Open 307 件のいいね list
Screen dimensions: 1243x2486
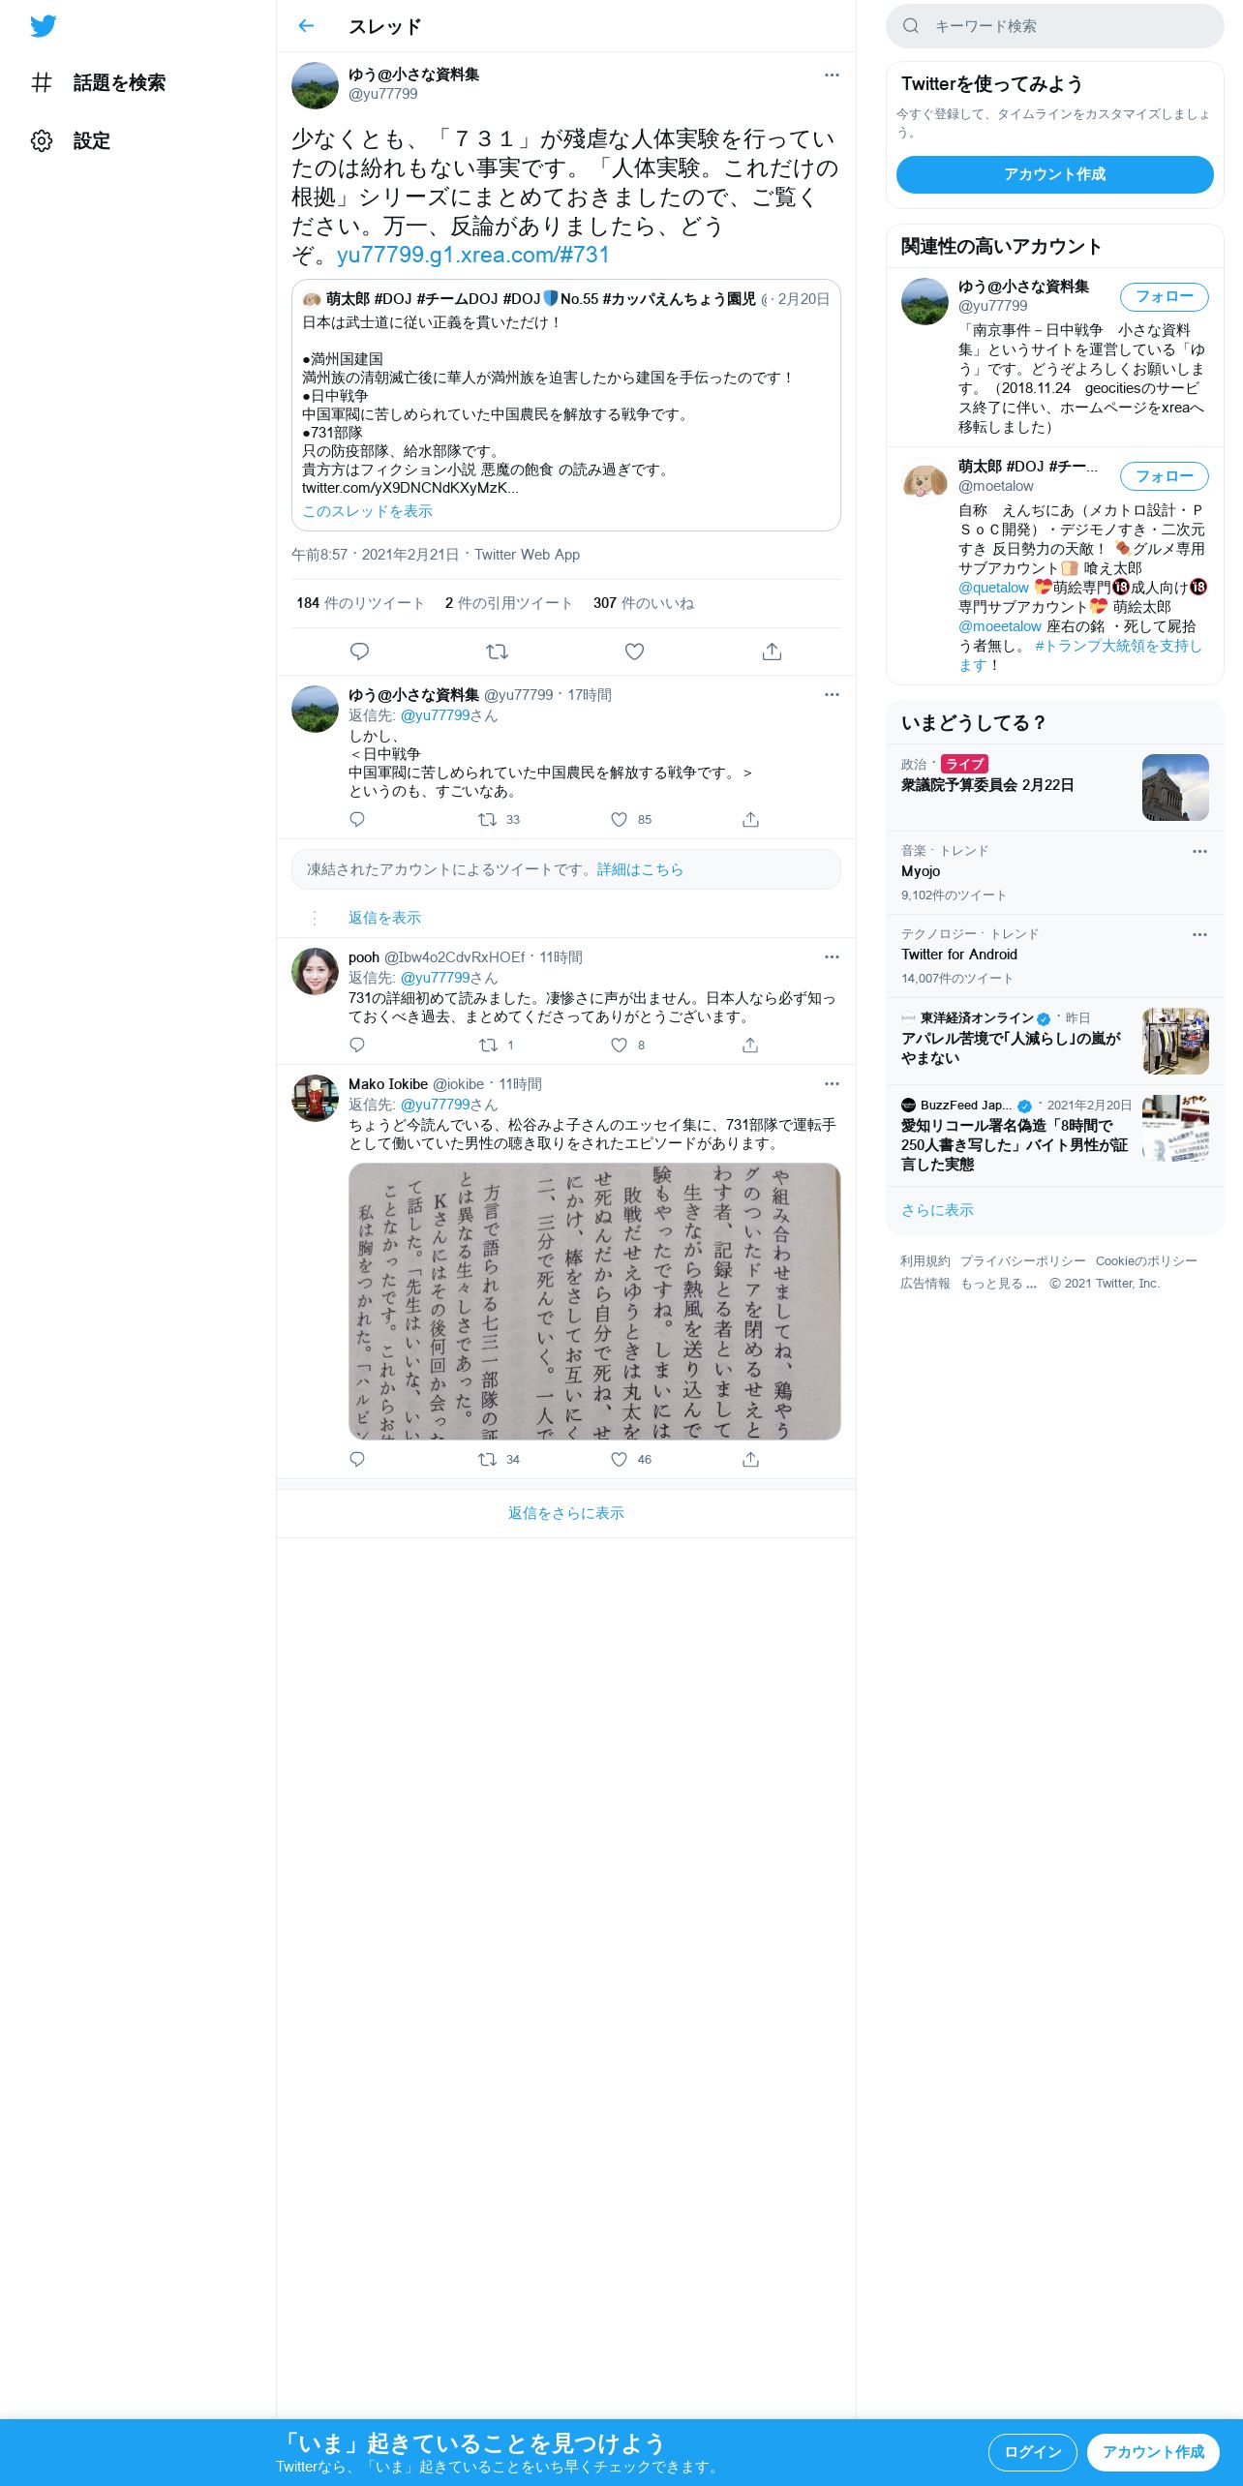coord(643,603)
